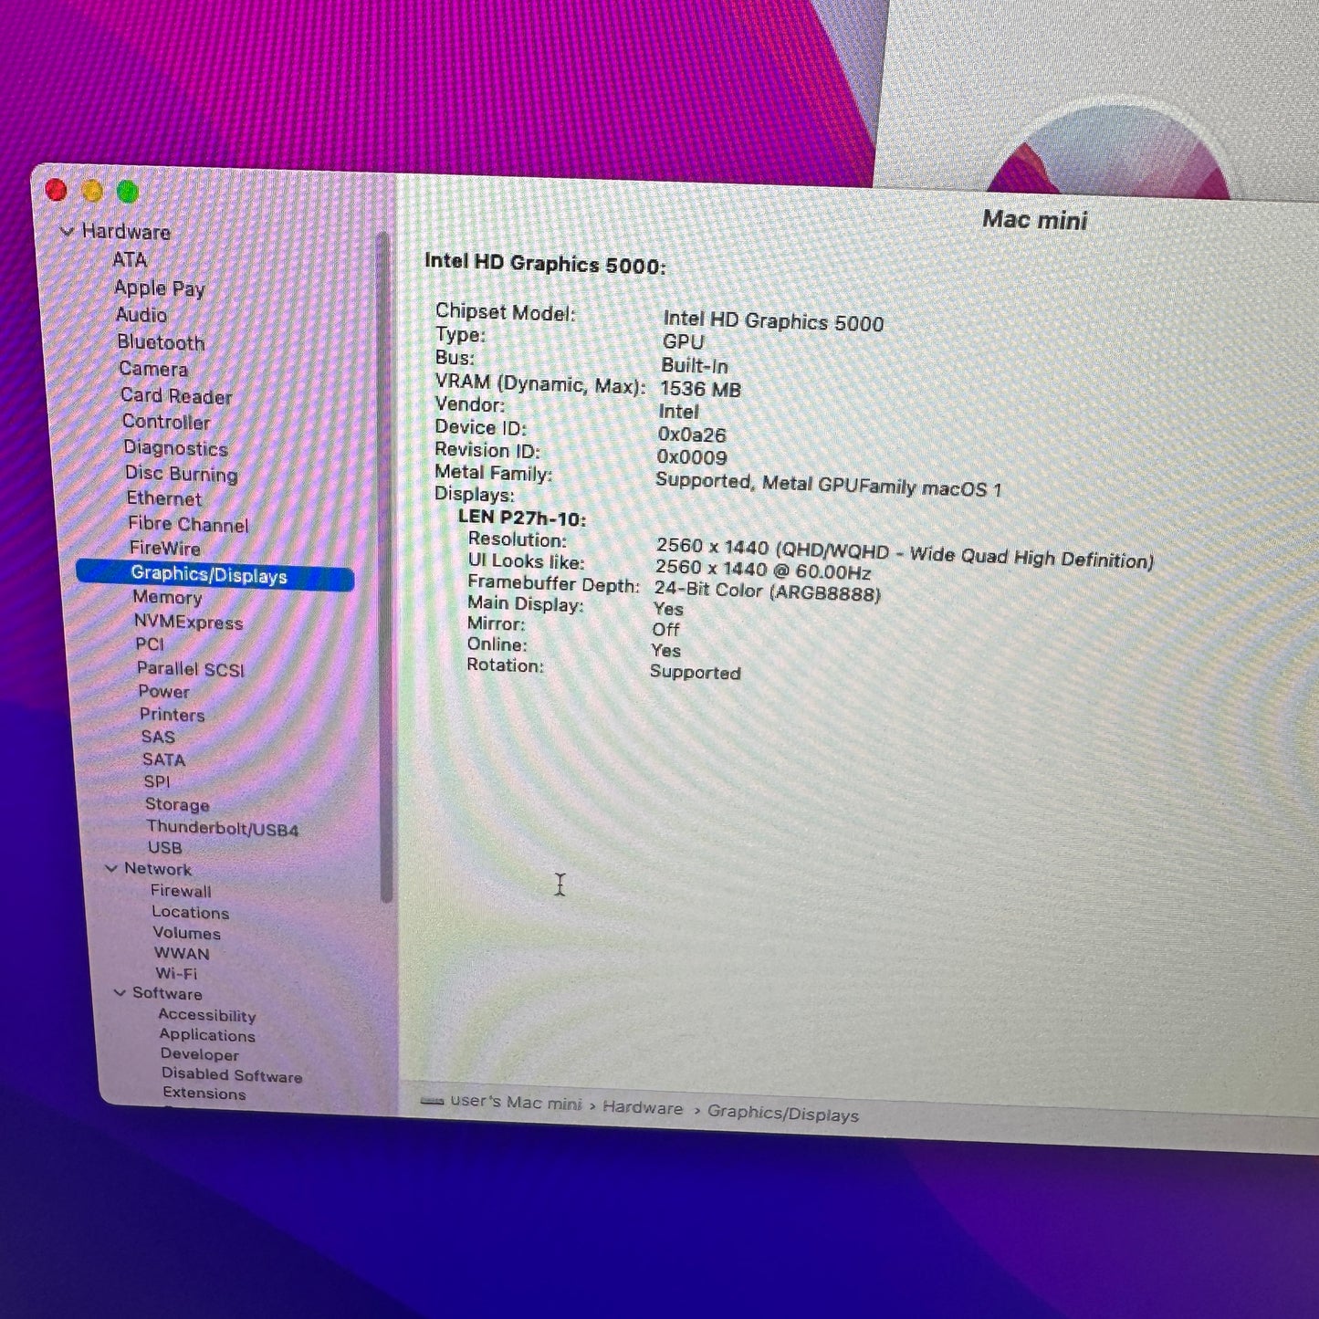Collapse the Hardware section chevron

click(x=67, y=232)
